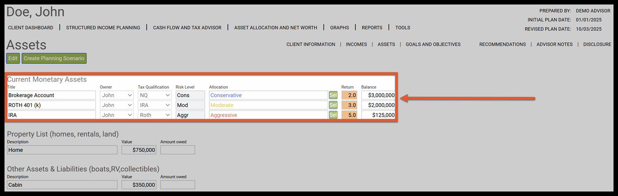Click Current Monetary Assets heading

(x=47, y=79)
